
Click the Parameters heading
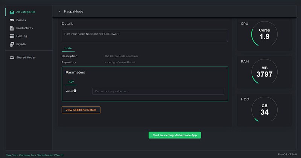pos(75,72)
